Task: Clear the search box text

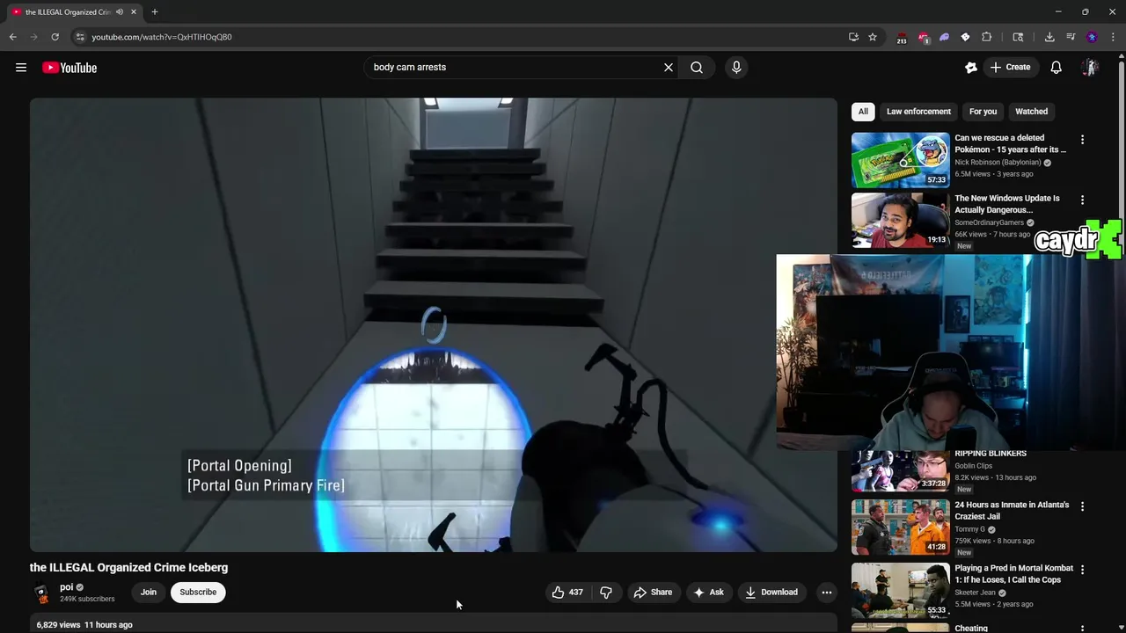Action: 669,67
